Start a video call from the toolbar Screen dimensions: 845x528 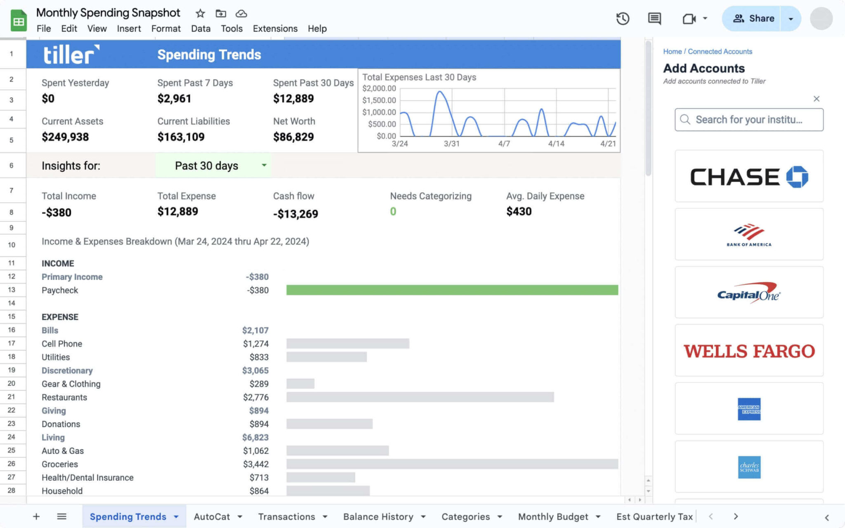[691, 19]
